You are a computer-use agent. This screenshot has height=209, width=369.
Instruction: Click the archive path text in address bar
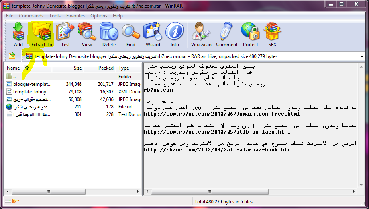pyautogui.click(x=156, y=56)
